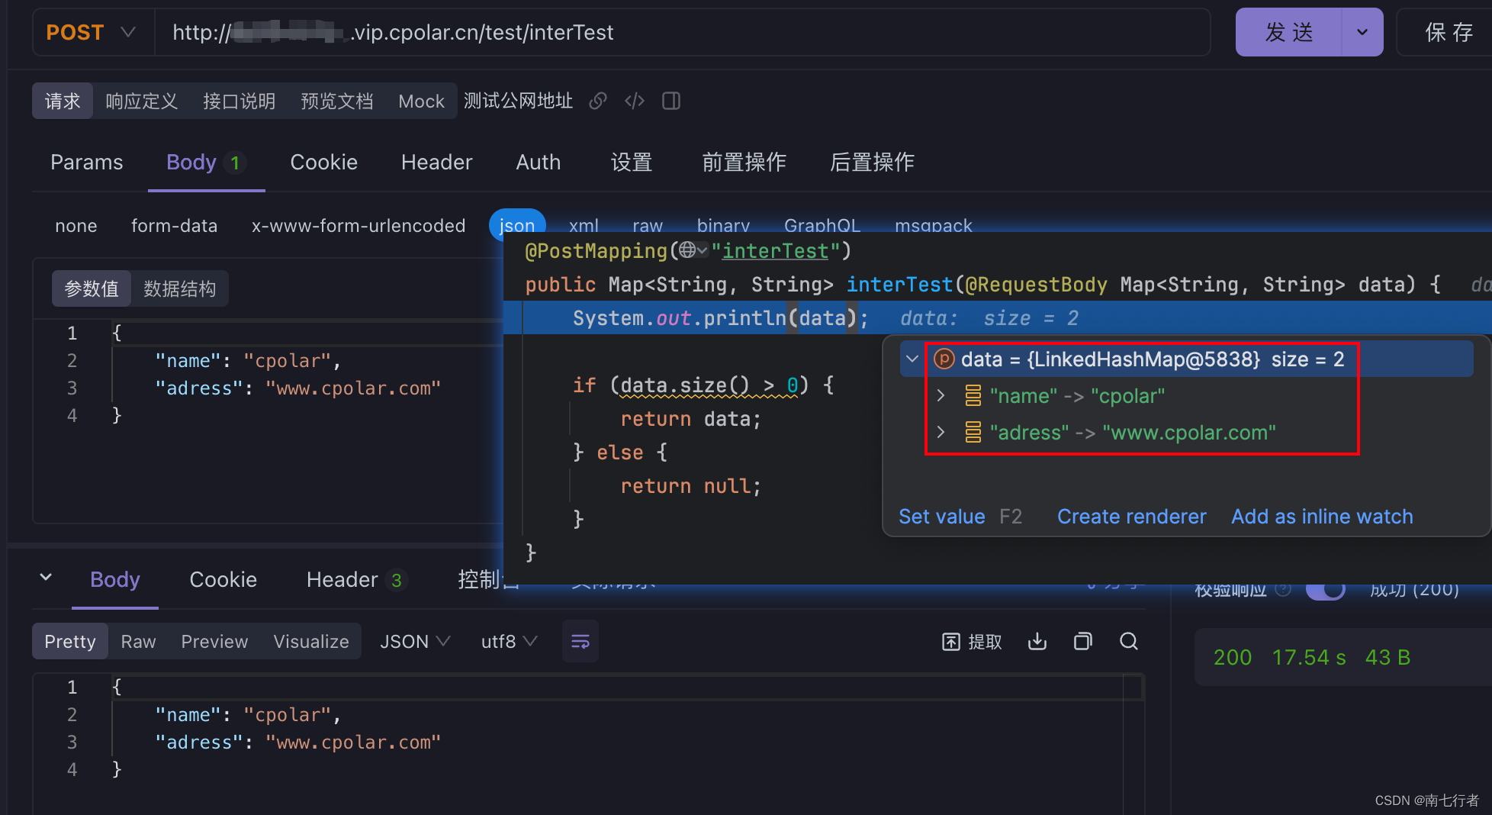Open the send button dropdown arrow
1492x815 pixels.
point(1362,32)
